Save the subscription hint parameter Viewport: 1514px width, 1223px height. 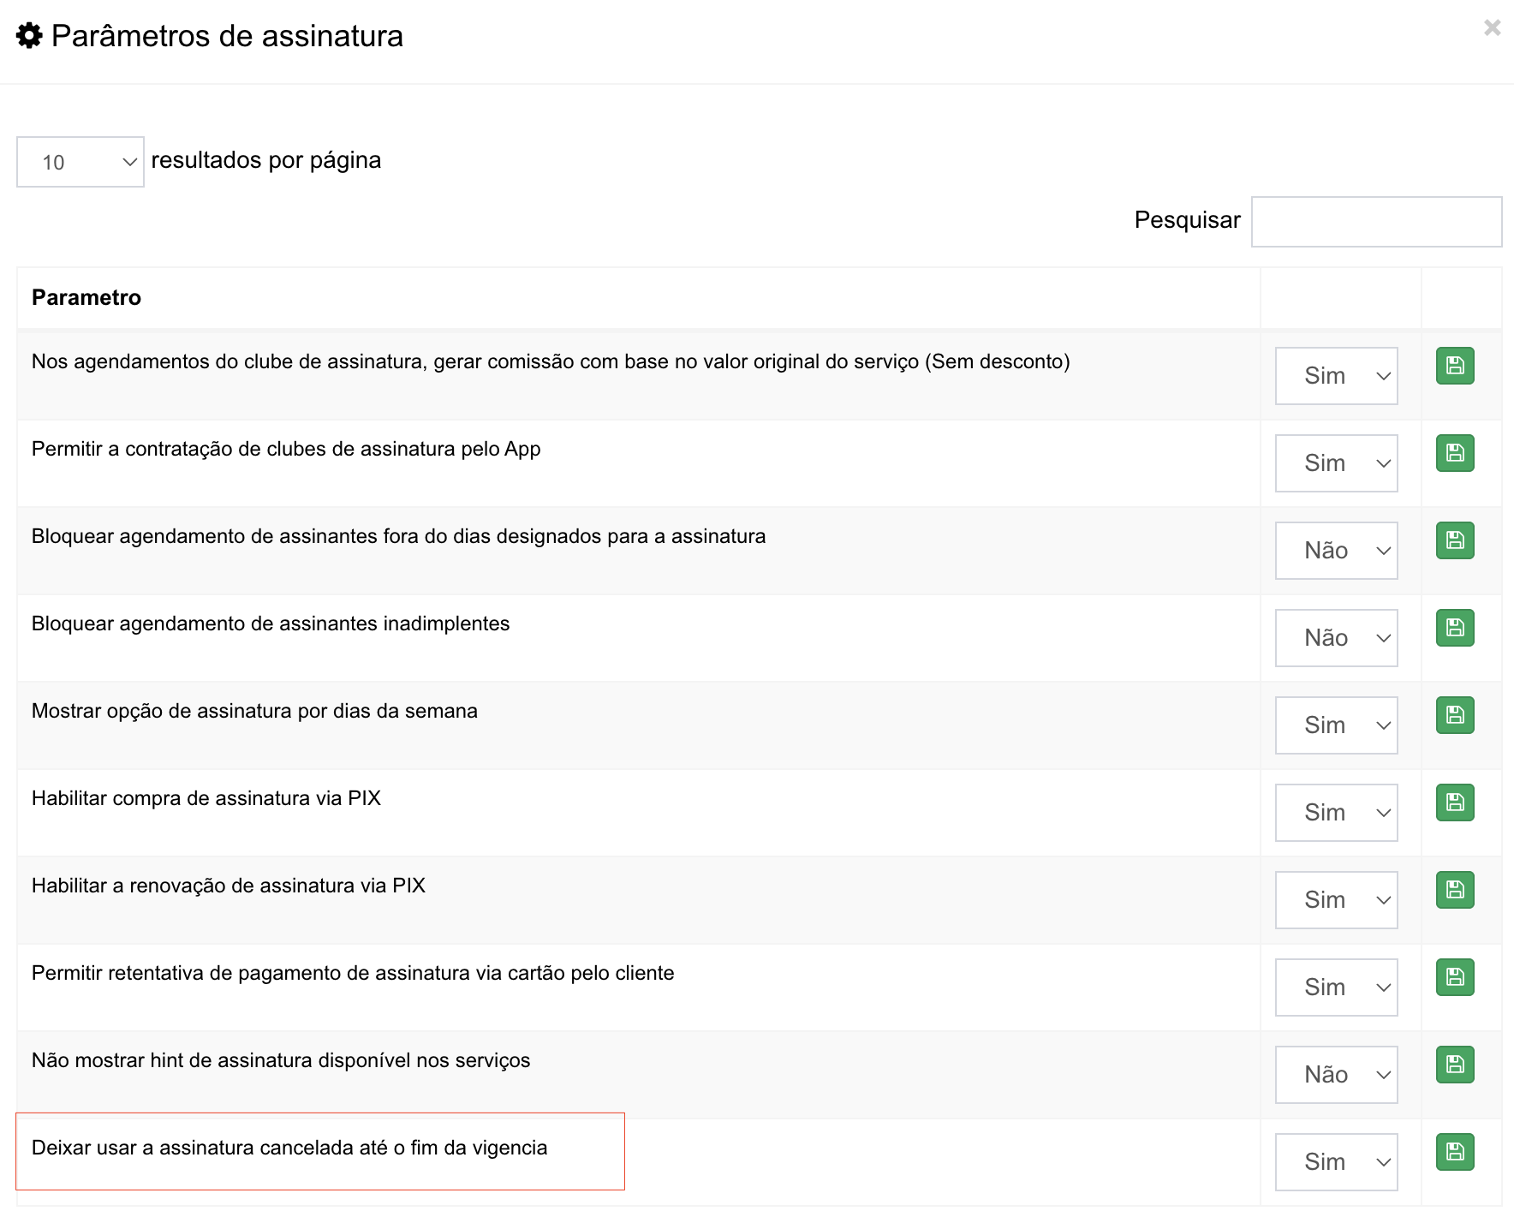[1454, 1065]
